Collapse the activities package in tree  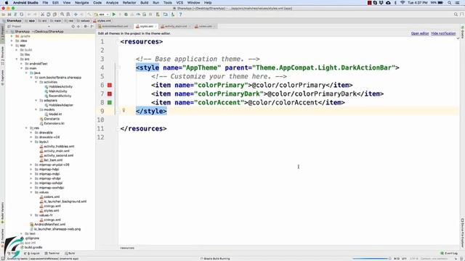(x=36, y=82)
